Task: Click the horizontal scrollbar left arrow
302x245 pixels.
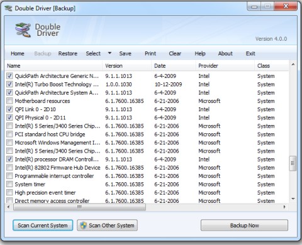Action: (9, 207)
